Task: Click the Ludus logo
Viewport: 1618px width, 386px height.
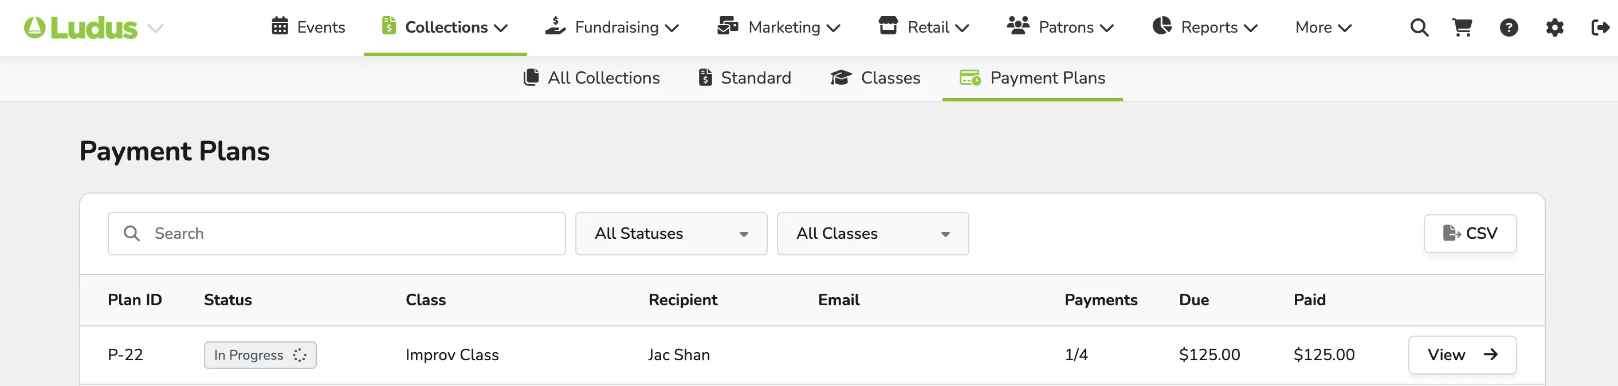Action: click(x=80, y=27)
